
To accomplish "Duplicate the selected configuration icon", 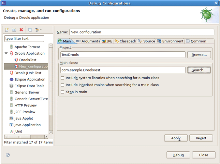I will (x=14, y=30).
